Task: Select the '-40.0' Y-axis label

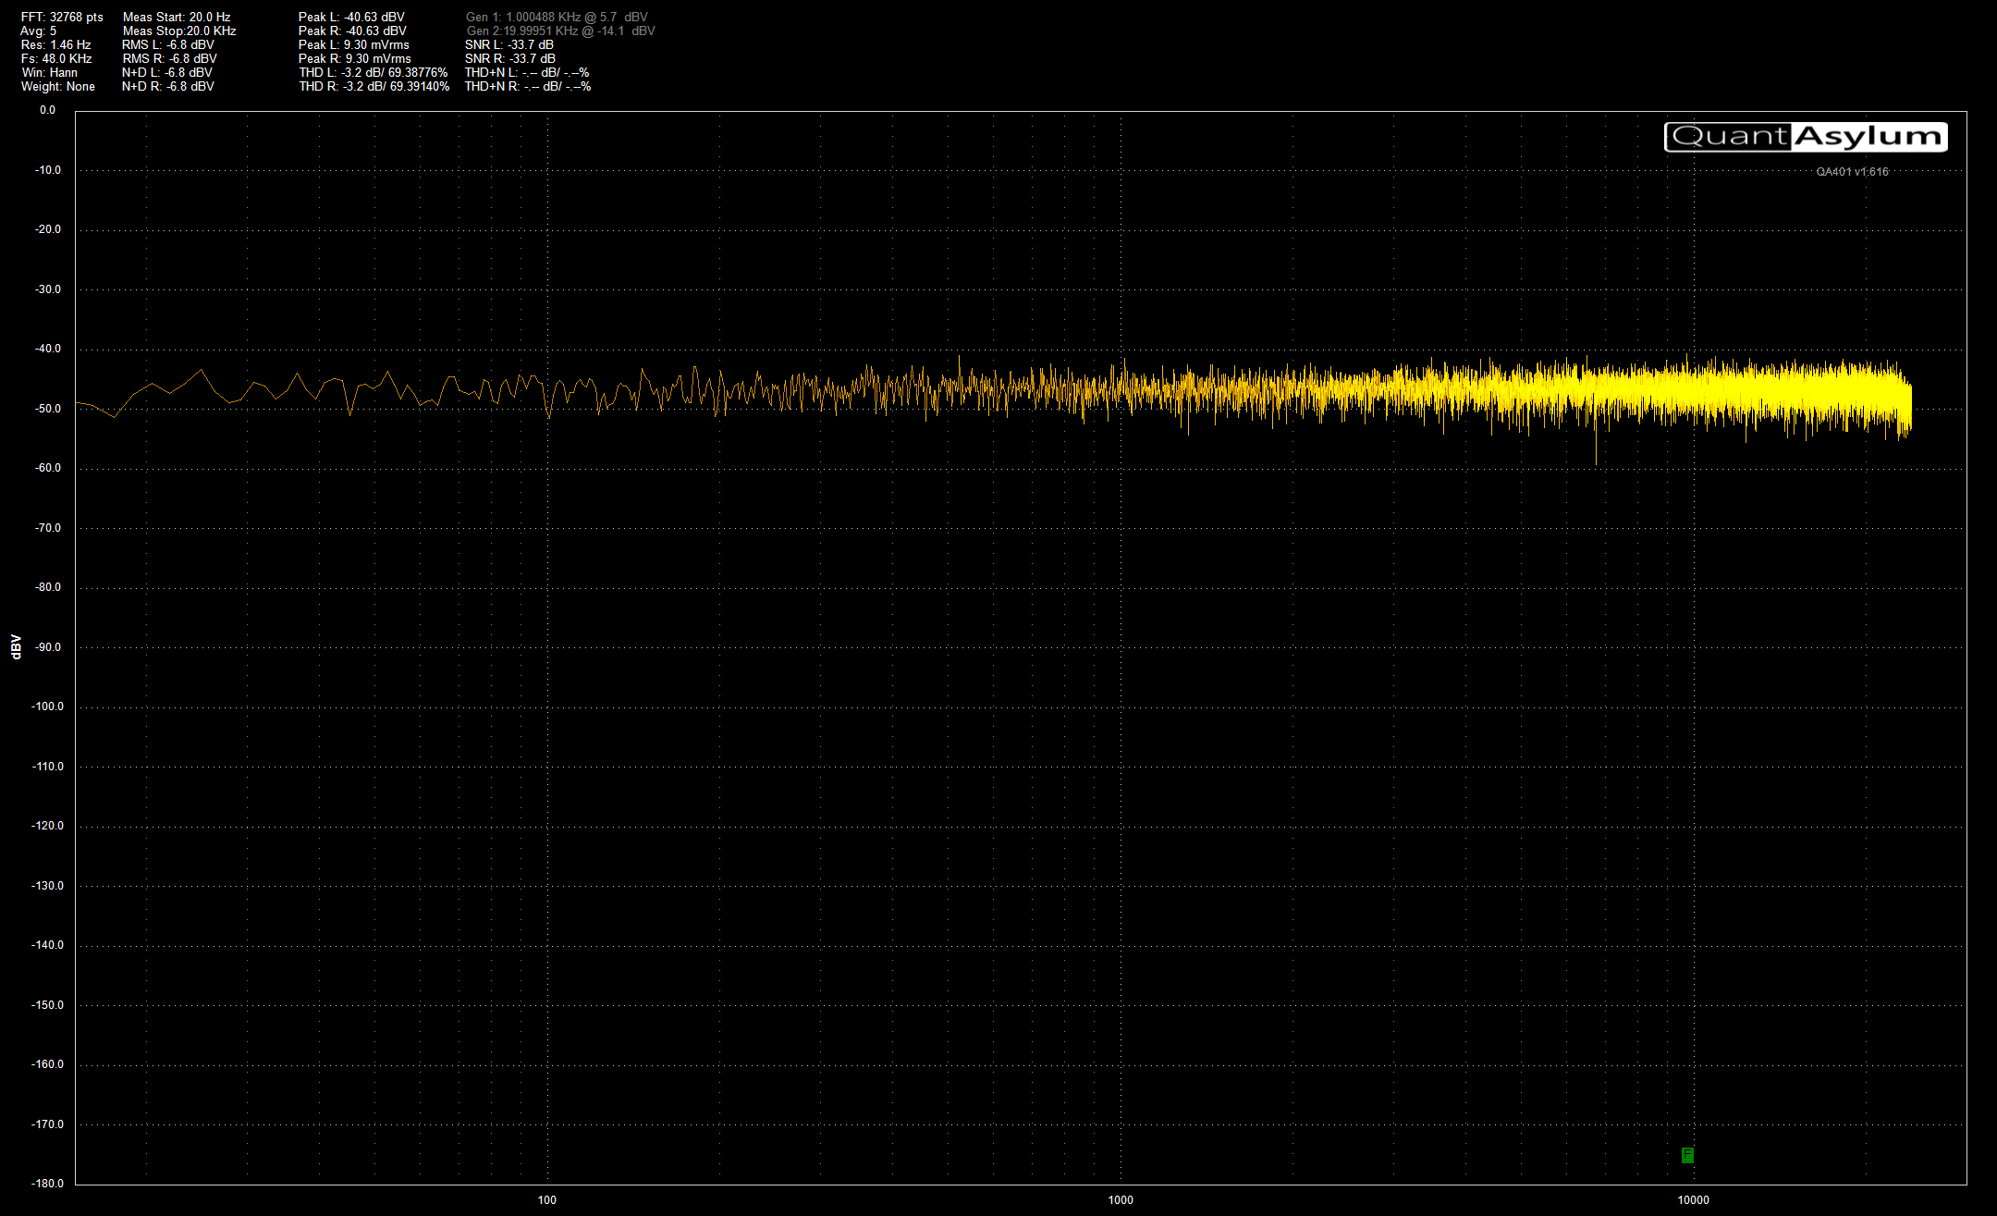Action: coord(48,349)
